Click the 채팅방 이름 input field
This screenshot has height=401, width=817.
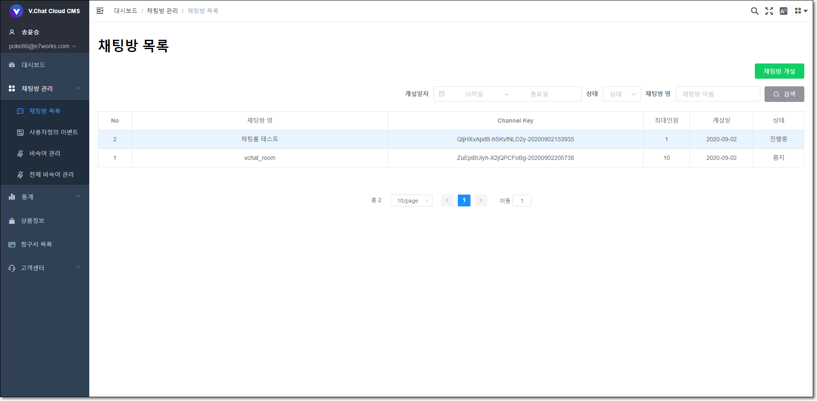tap(718, 94)
